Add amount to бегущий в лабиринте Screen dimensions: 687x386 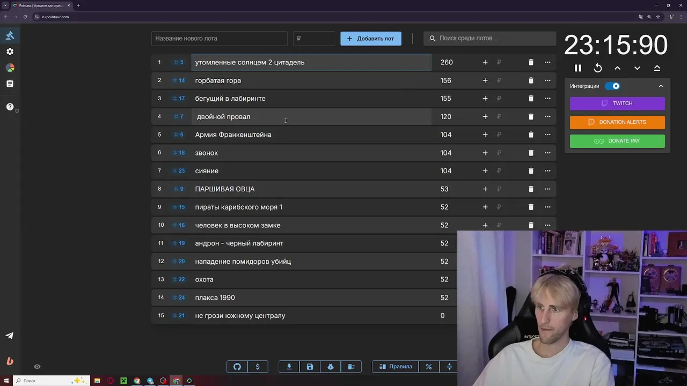click(485, 99)
